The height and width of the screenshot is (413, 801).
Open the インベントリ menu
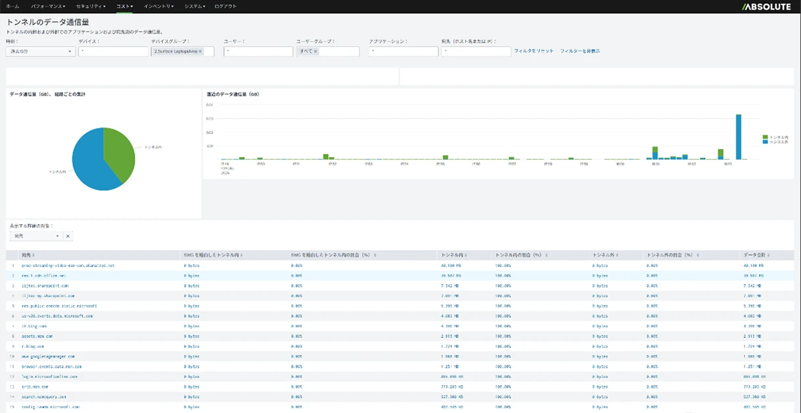click(x=158, y=7)
